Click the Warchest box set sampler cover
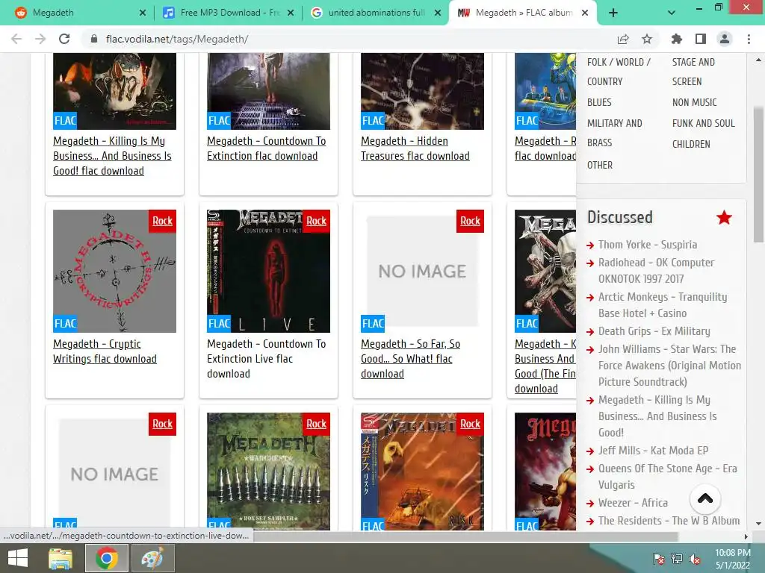Viewport: 765px width, 573px height. point(268,472)
